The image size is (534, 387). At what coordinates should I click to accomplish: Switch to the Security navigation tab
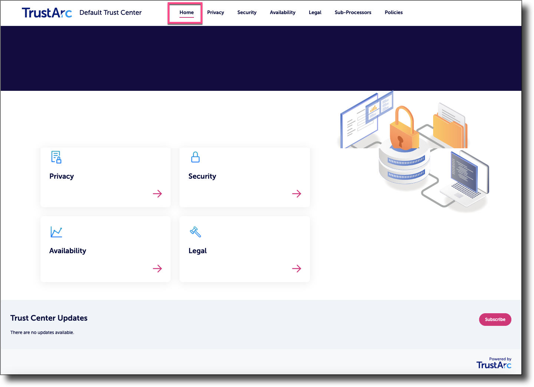pos(247,13)
